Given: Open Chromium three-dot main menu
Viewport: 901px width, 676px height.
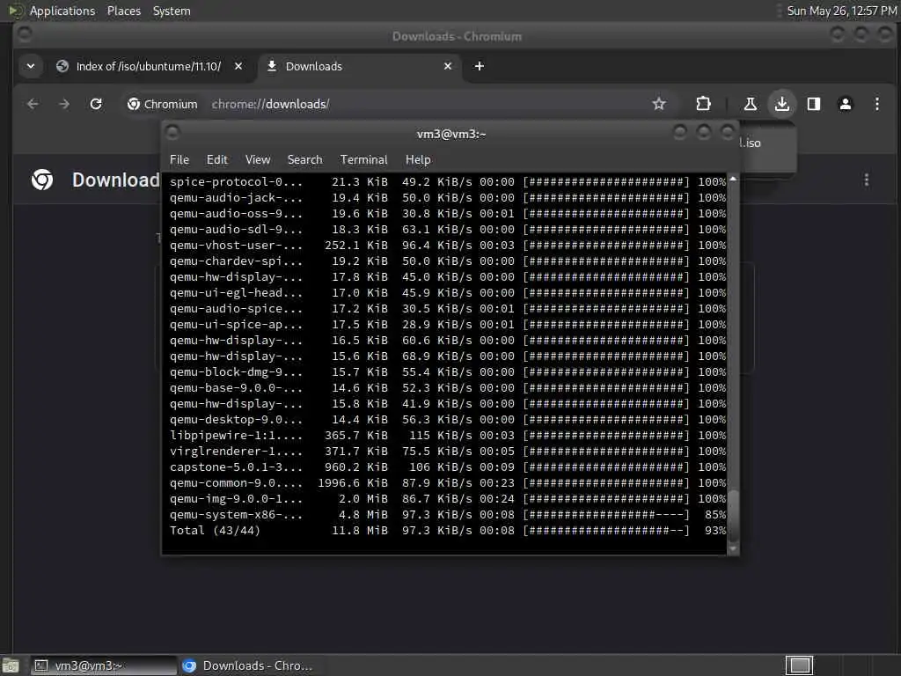Looking at the screenshot, I should [x=877, y=104].
